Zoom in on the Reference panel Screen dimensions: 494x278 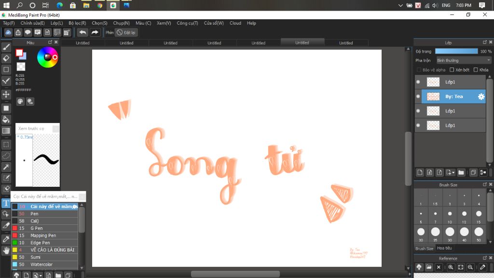pyautogui.click(x=451, y=267)
